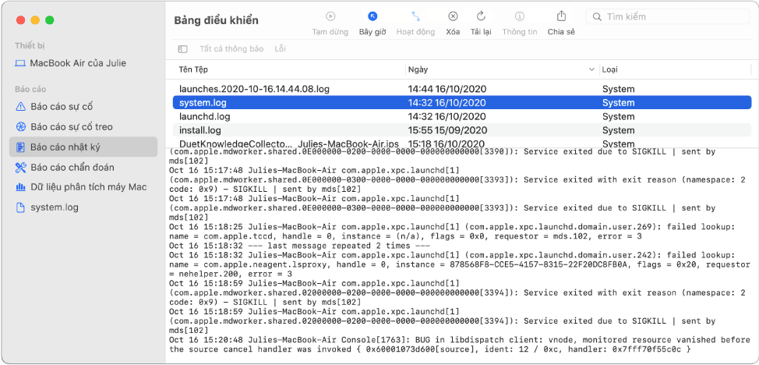
Task: Click the system.log file icon in sidebar
Action: pyautogui.click(x=20, y=207)
